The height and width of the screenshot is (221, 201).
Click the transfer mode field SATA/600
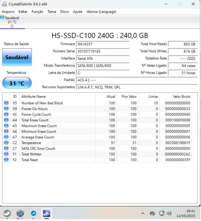[103, 66]
